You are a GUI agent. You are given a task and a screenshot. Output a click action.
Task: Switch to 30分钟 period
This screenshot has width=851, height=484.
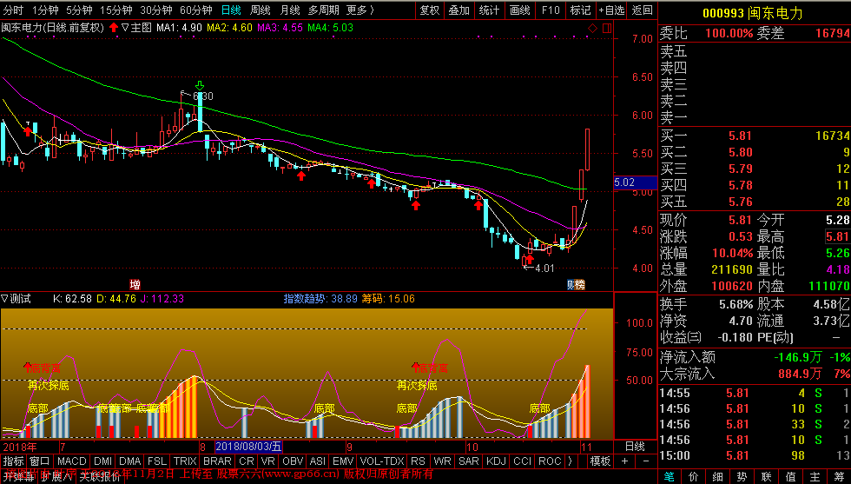(x=156, y=10)
